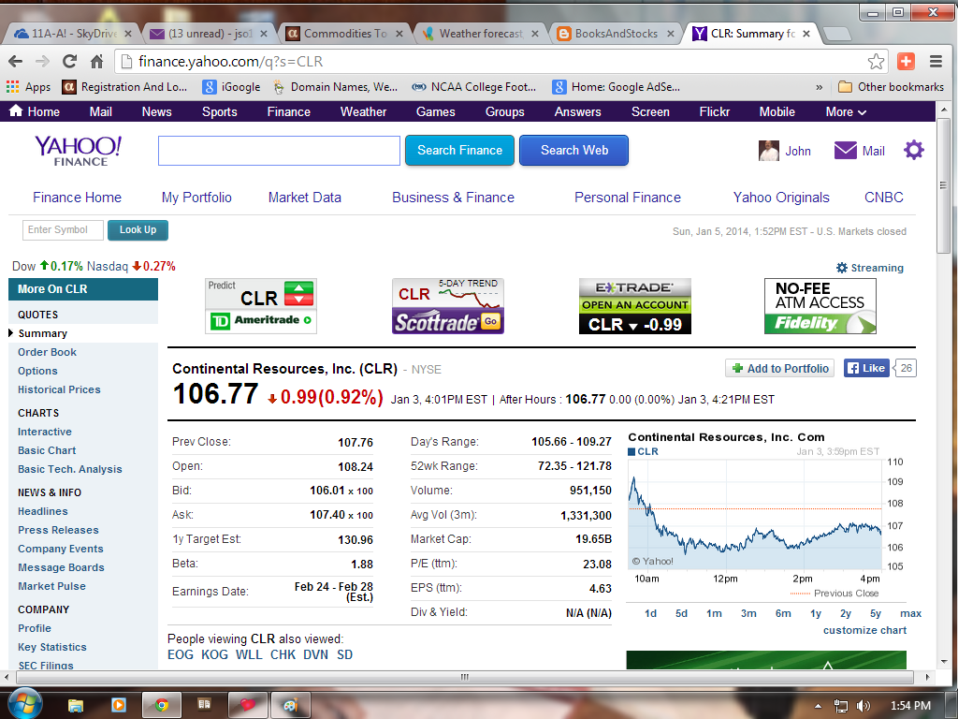Open Order Book link

(x=47, y=352)
